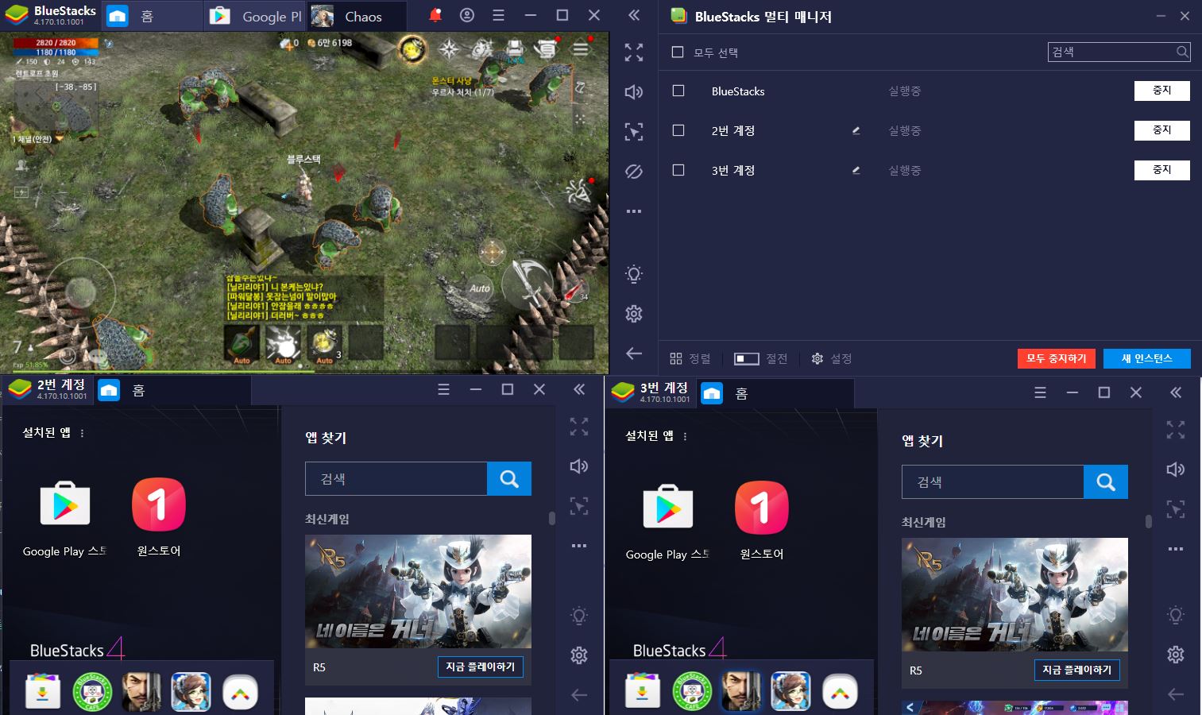Image resolution: width=1202 pixels, height=715 pixels.
Task: Open notification bell in main BlueStacks window
Action: tap(435, 15)
